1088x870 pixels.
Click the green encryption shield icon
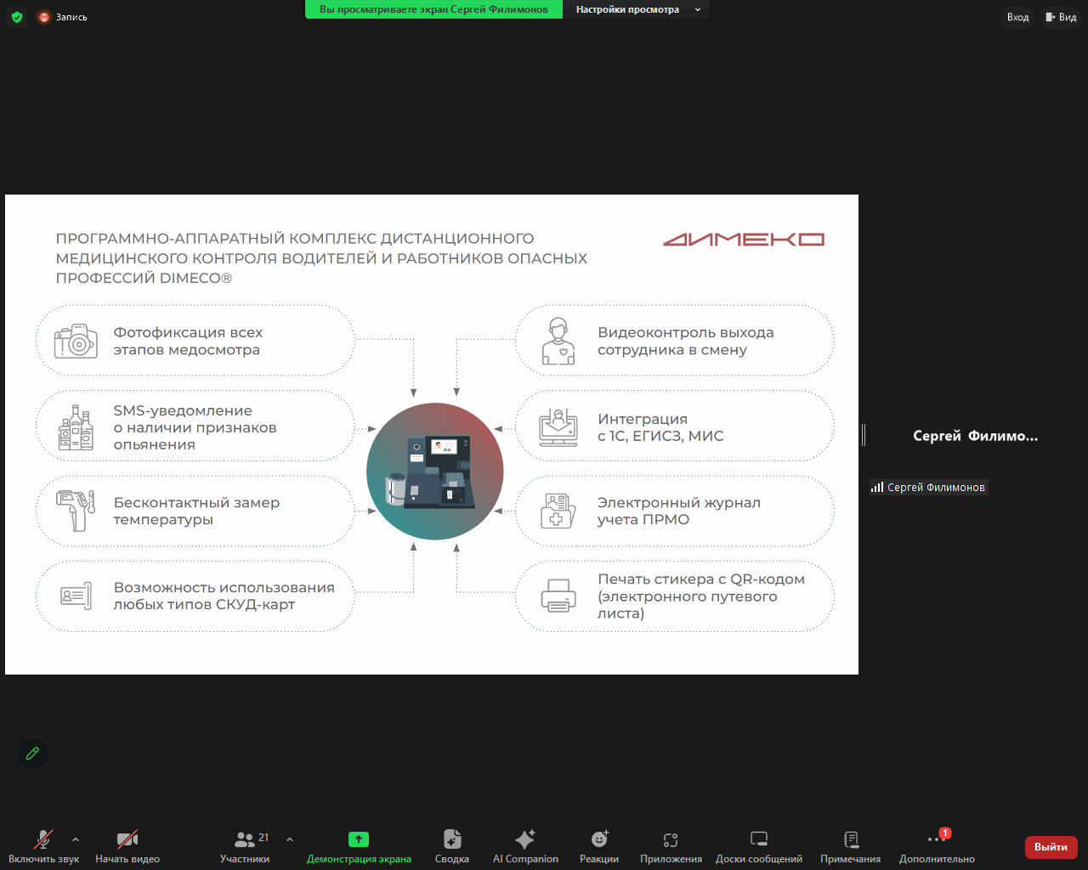(16, 17)
